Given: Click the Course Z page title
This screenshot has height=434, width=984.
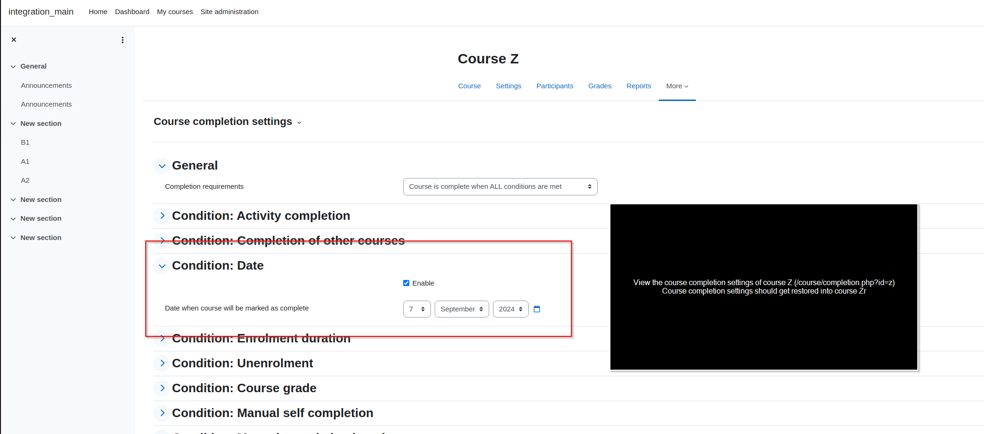Looking at the screenshot, I should (488, 59).
